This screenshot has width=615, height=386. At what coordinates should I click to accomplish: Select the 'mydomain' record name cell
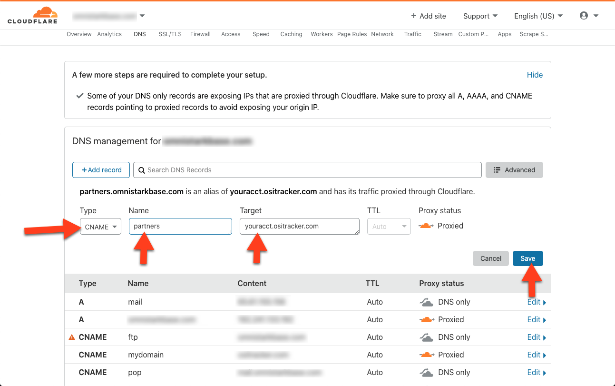click(145, 355)
